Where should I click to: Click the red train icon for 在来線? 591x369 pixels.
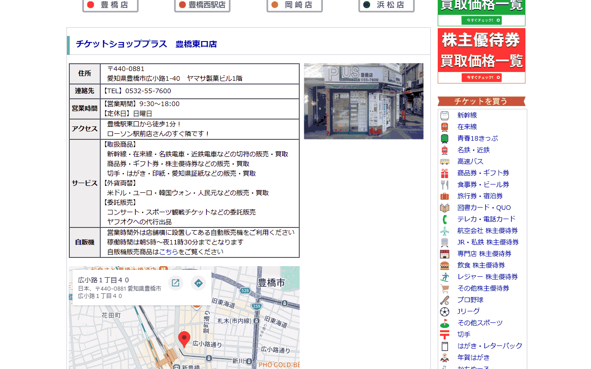click(x=445, y=127)
